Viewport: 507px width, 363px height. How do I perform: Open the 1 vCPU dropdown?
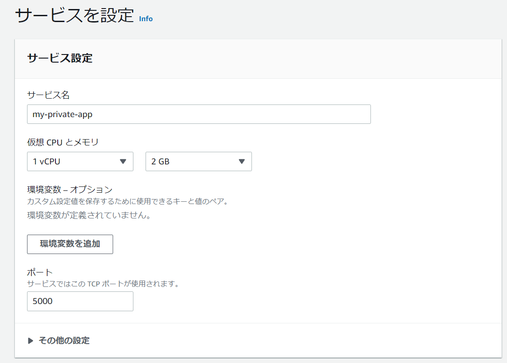[80, 161]
